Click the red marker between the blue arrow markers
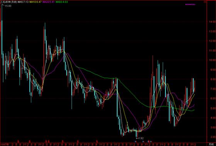 (149, 141)
